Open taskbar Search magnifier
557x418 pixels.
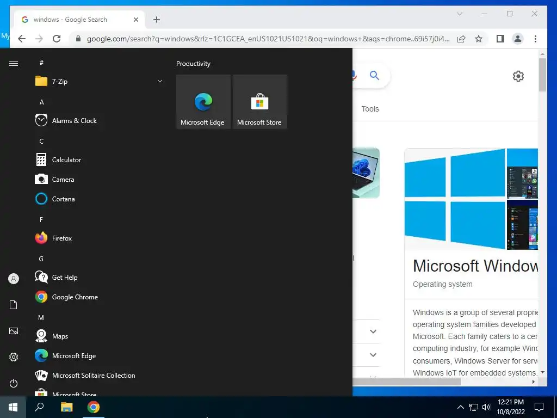click(39, 407)
